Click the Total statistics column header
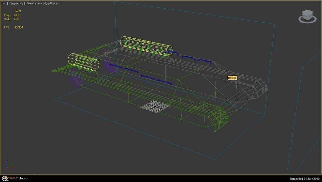322x182 pixels. 17,11
